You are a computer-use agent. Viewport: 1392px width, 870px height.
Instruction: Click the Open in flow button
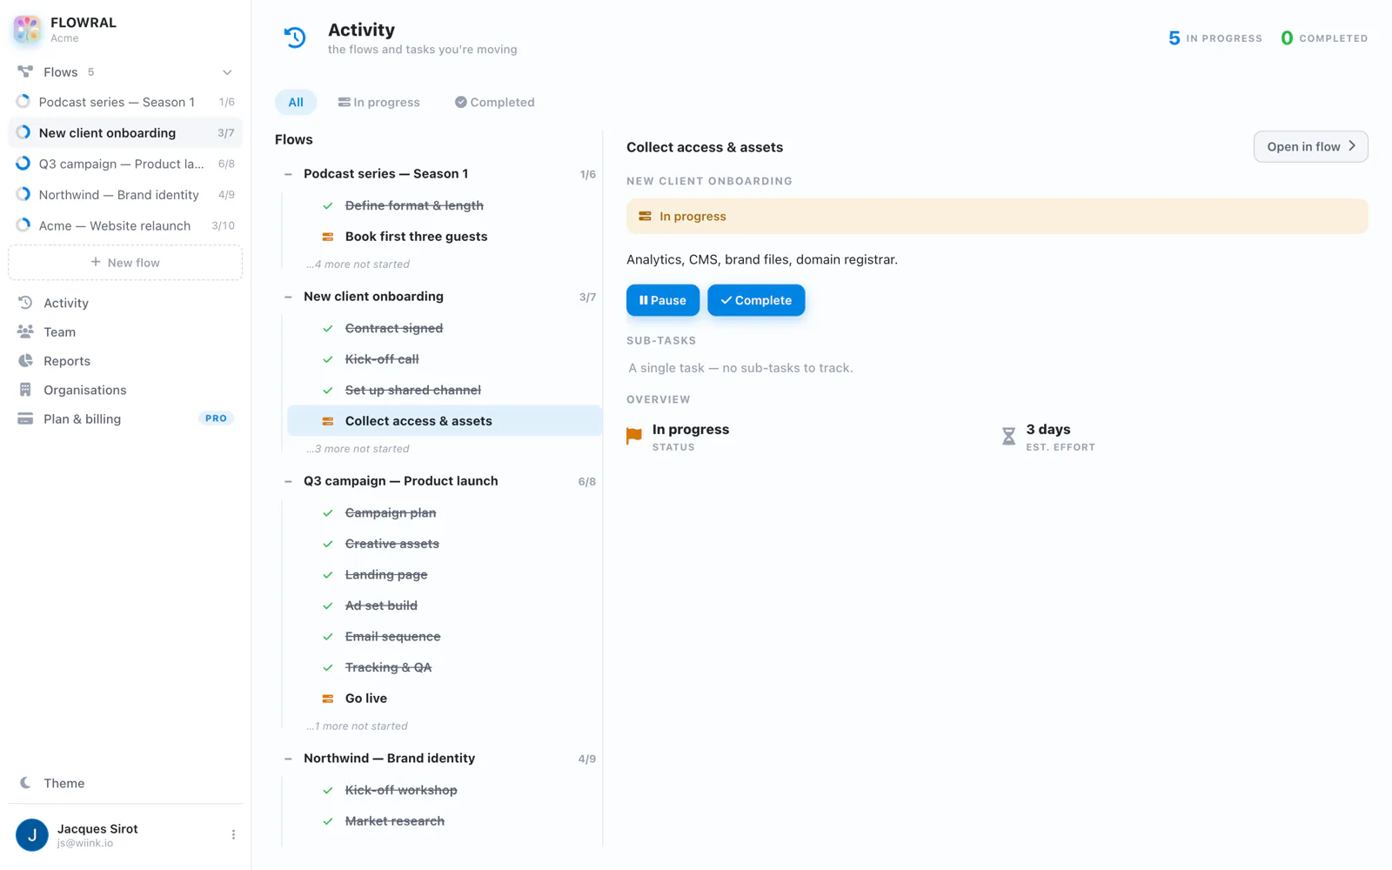[x=1310, y=146]
